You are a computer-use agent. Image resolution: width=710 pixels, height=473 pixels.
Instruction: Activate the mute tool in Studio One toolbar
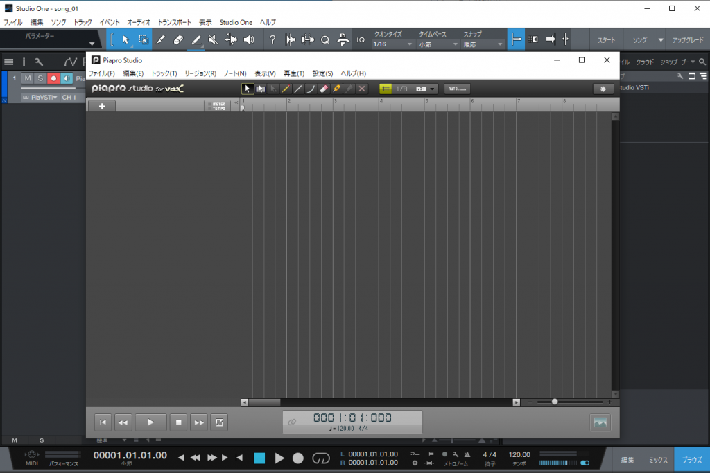213,39
